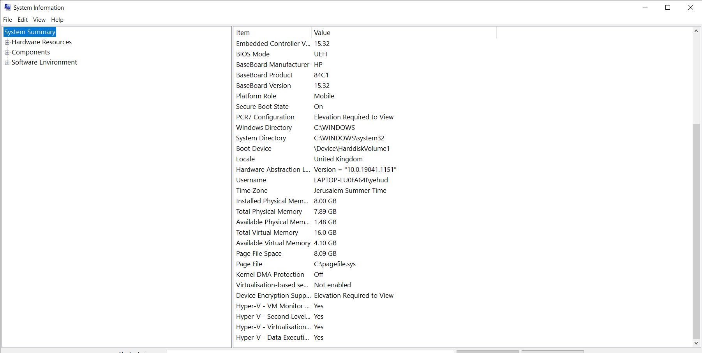Viewport: 702px width, 353px height.
Task: Expand the Components node
Action: pyautogui.click(x=7, y=52)
